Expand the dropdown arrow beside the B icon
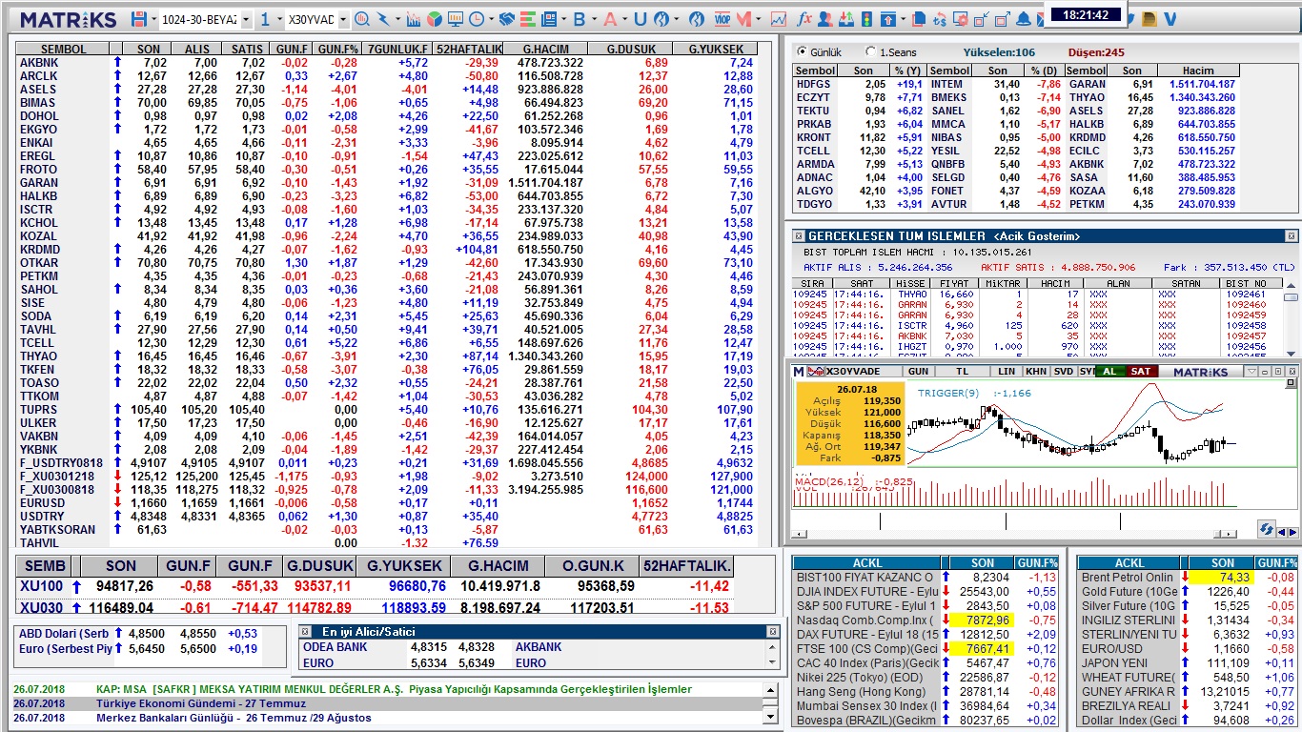 (593, 19)
